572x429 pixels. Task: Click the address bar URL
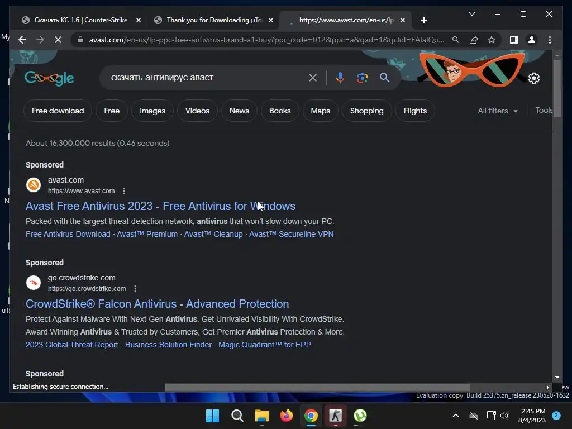click(x=266, y=40)
